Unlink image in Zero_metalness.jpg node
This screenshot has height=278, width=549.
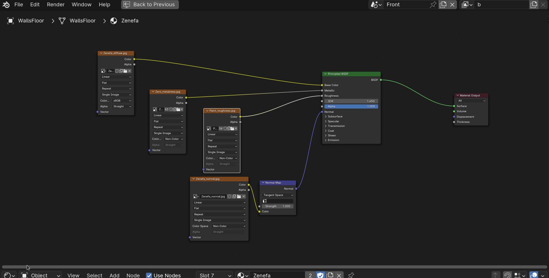click(182, 109)
